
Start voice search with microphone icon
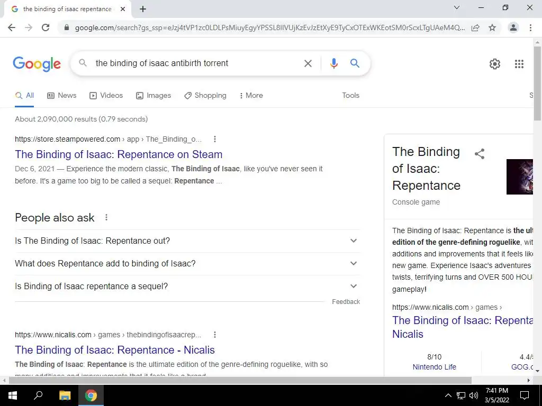coord(333,63)
